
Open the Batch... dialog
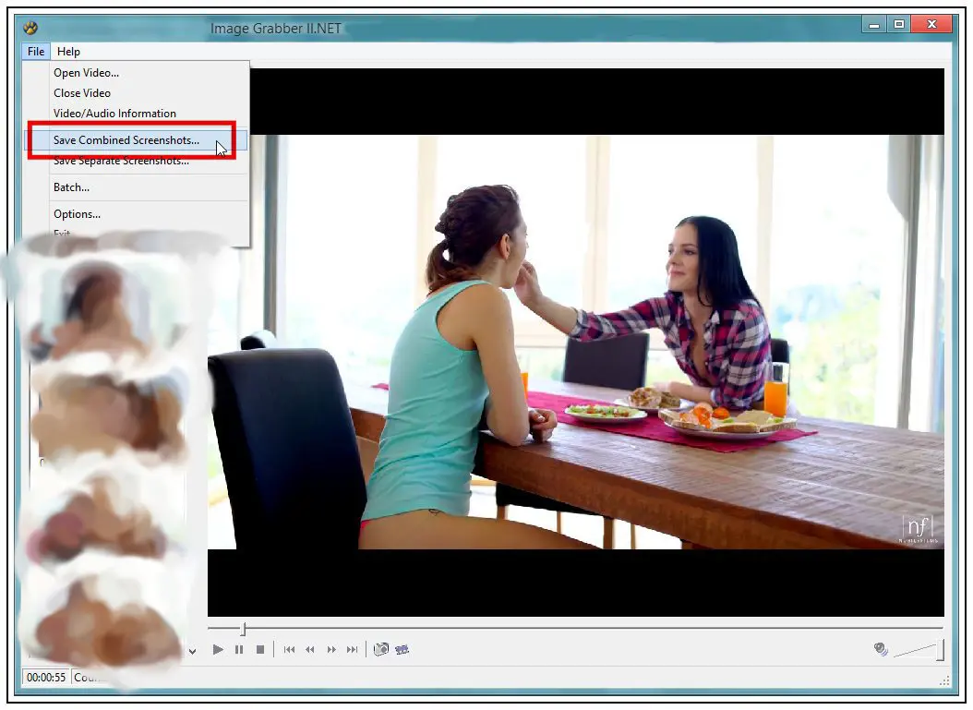pyautogui.click(x=71, y=187)
